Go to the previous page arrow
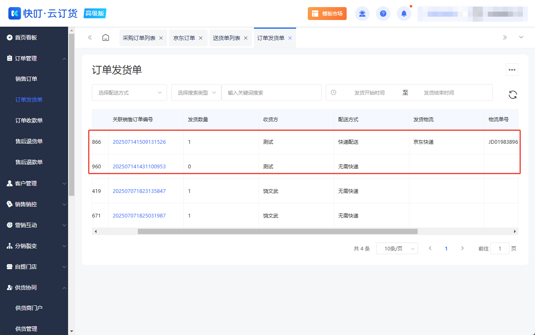This screenshot has width=535, height=335. pos(430,248)
